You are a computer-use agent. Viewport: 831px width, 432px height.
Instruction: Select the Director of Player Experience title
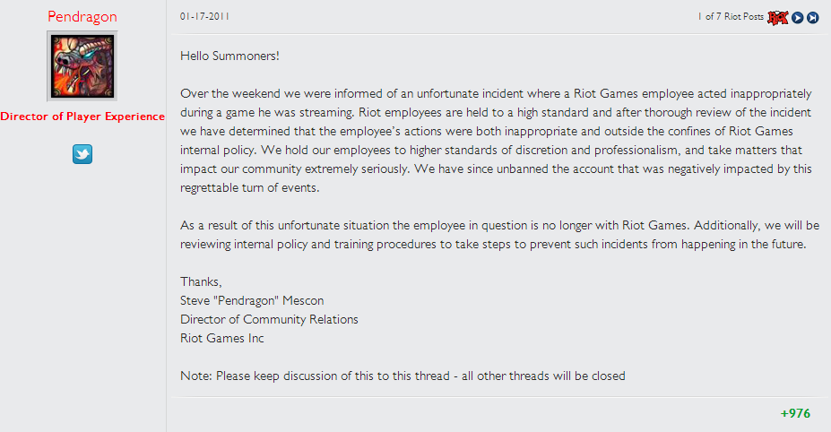click(82, 117)
